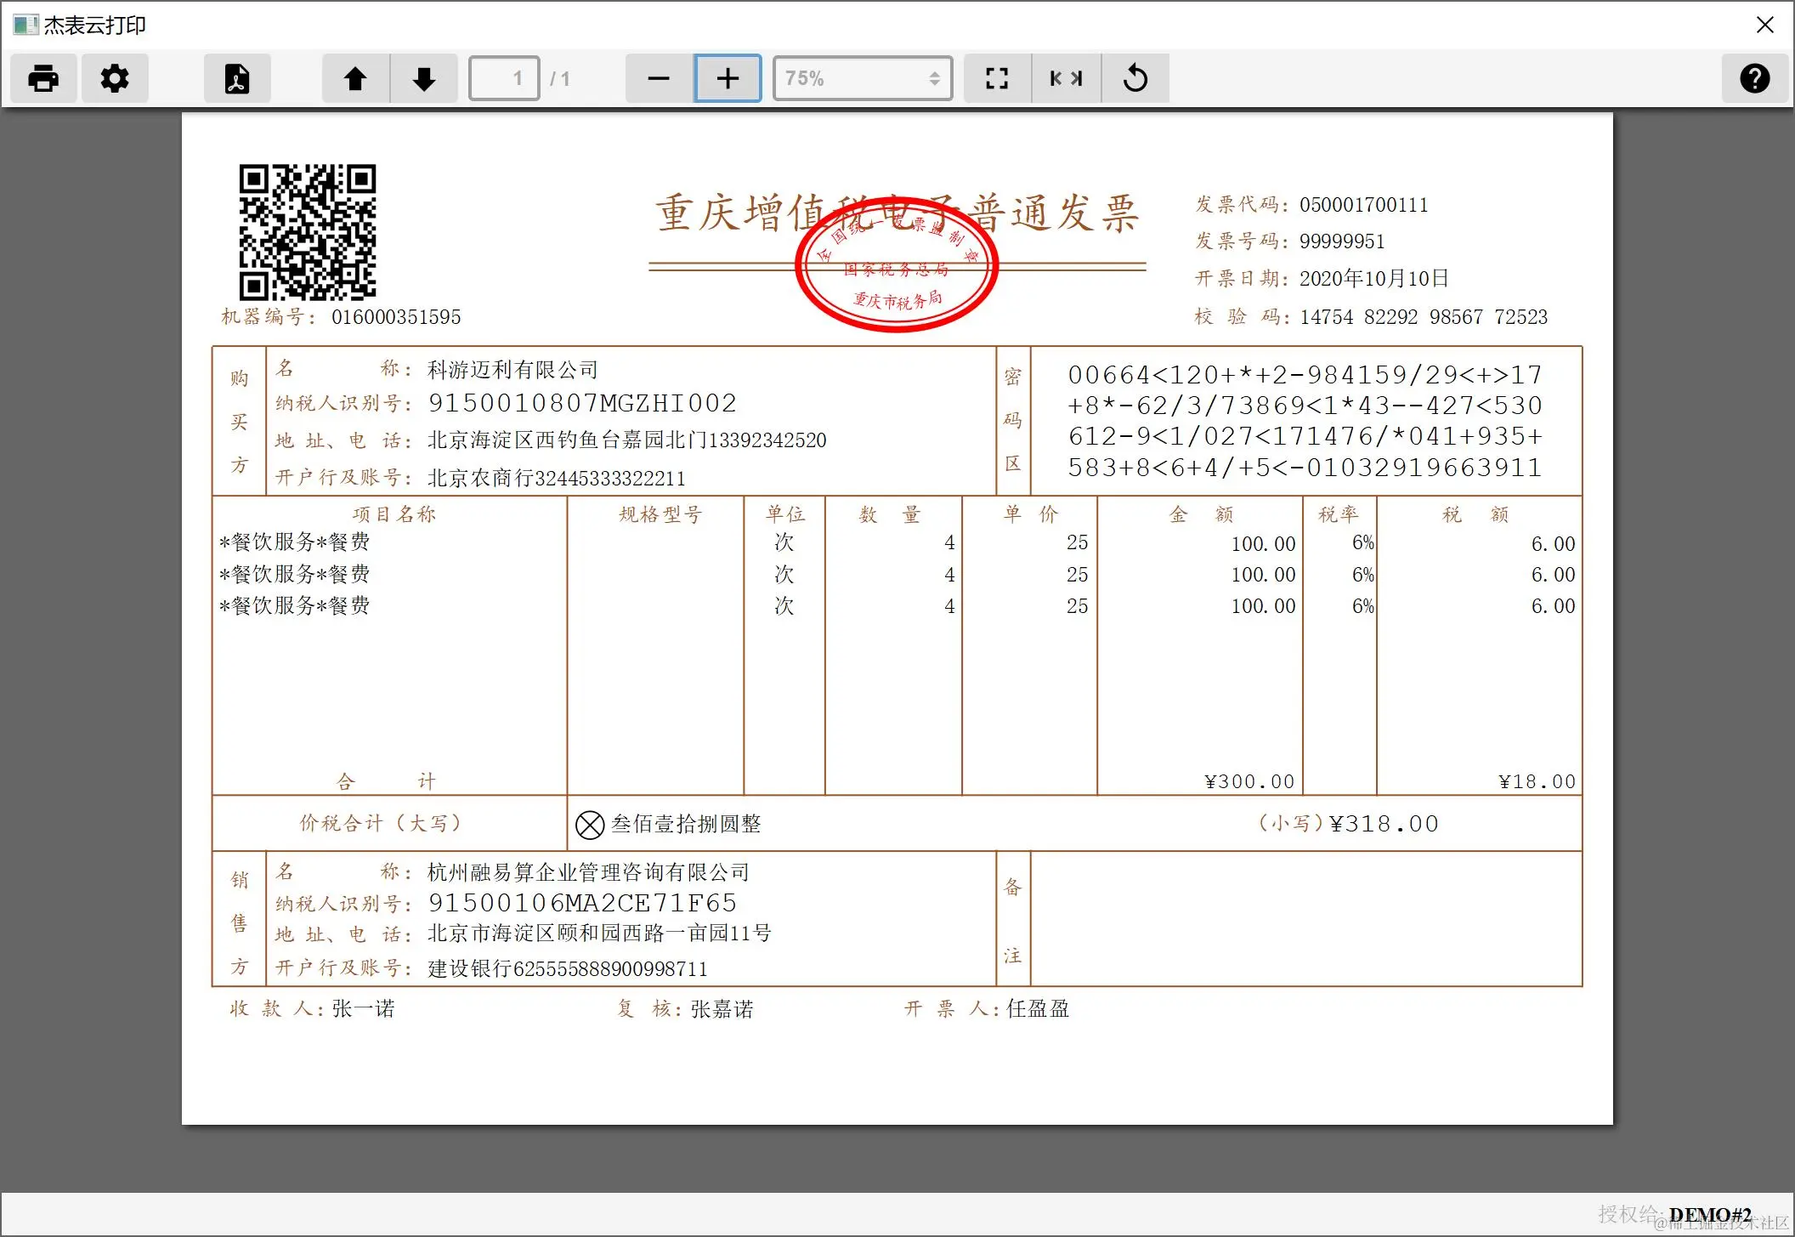Open print settings with the gear icon
Screen dimensions: 1795x1237
point(115,78)
